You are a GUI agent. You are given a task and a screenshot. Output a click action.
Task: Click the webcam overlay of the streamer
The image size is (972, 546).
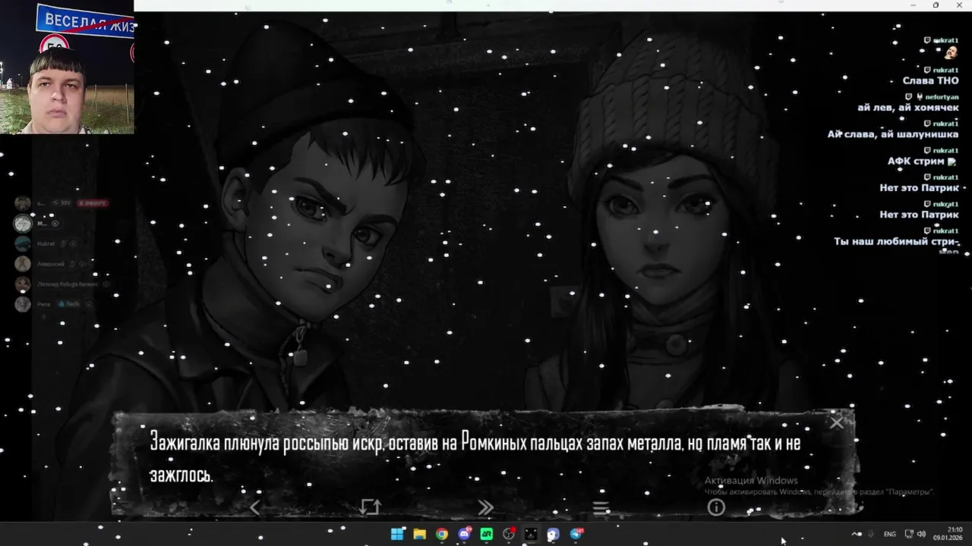67,67
